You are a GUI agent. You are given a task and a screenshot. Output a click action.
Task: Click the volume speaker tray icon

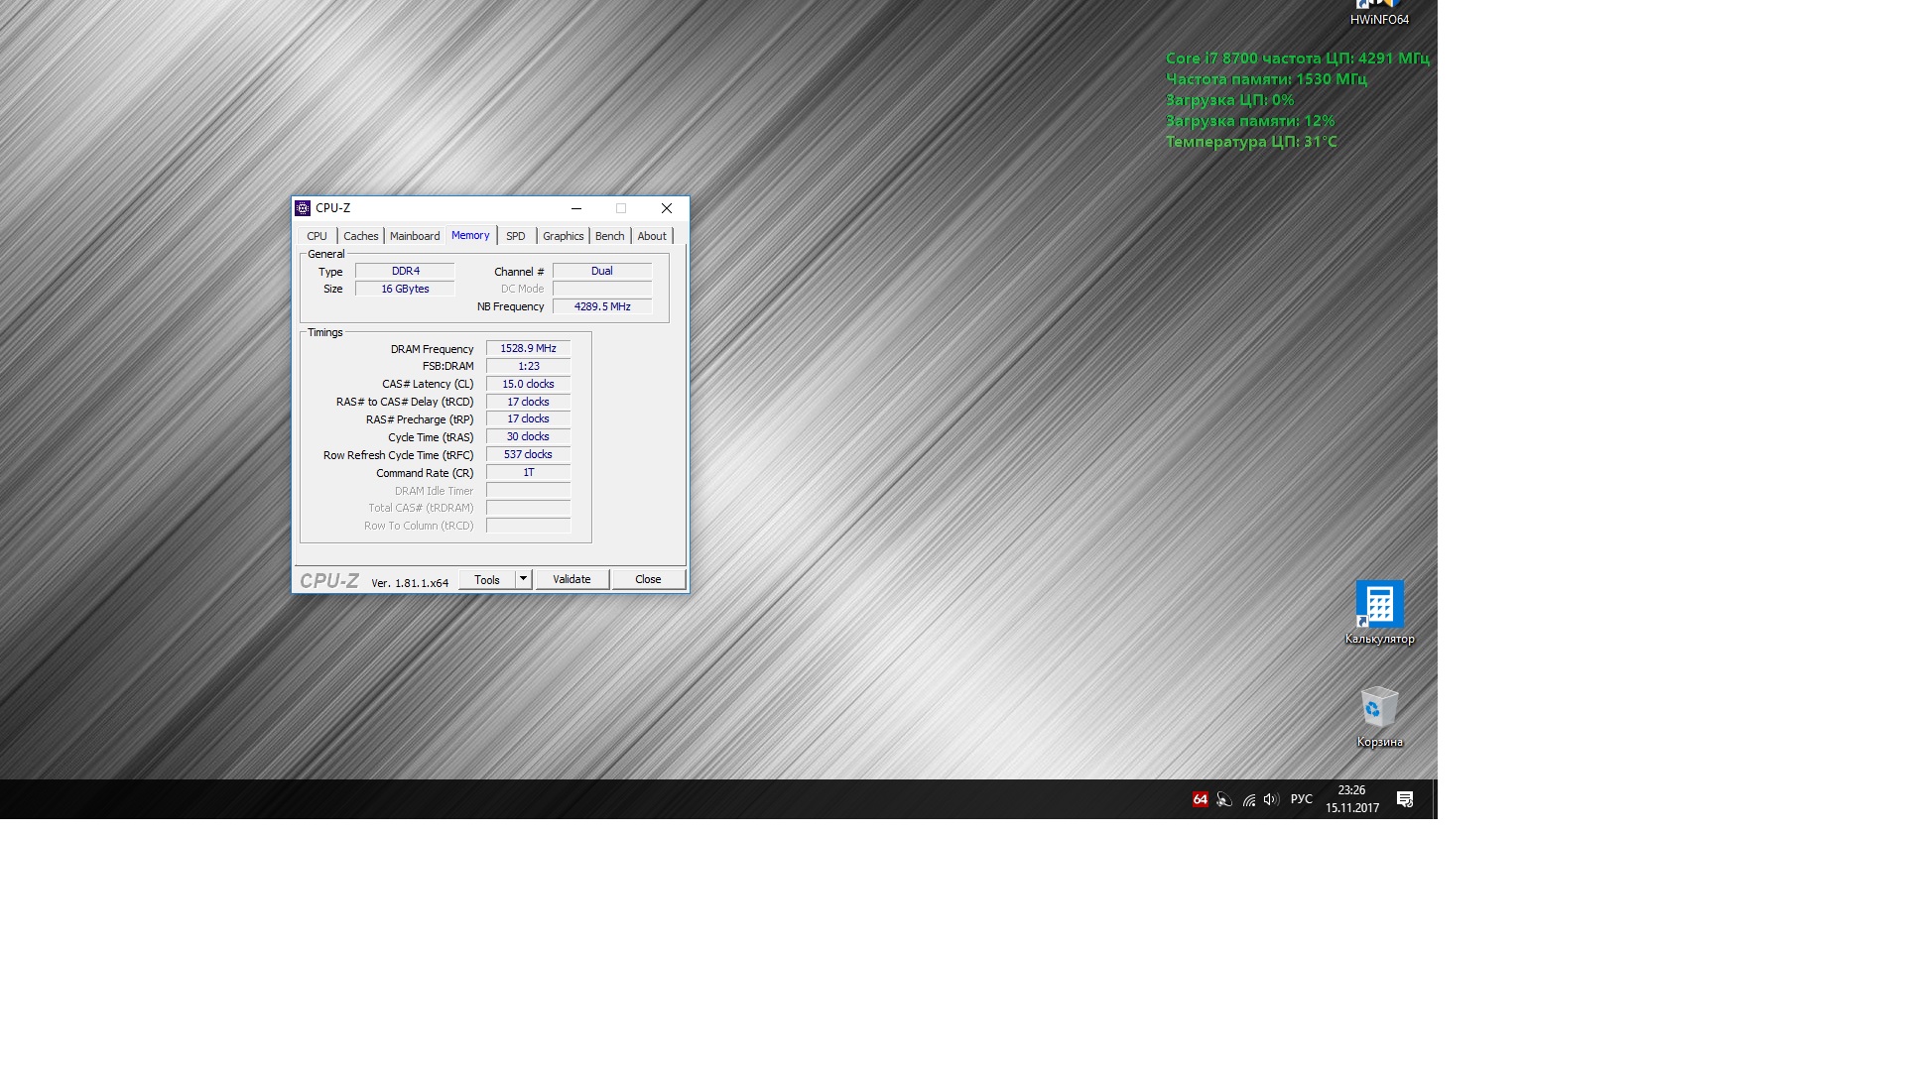(x=1271, y=799)
